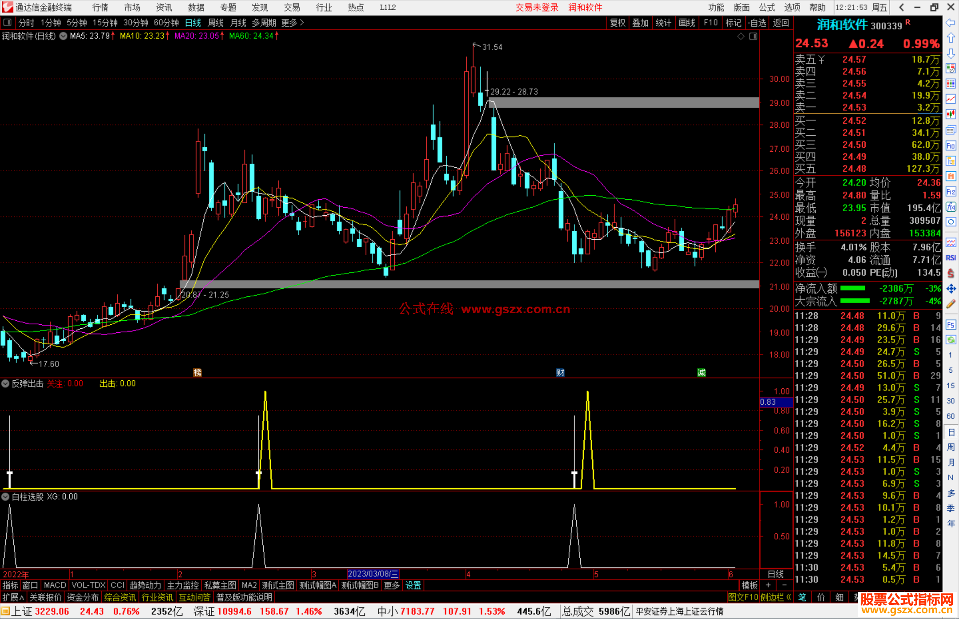Click the plus button to add indicator pane
This screenshot has height=619, width=959.
[768, 585]
